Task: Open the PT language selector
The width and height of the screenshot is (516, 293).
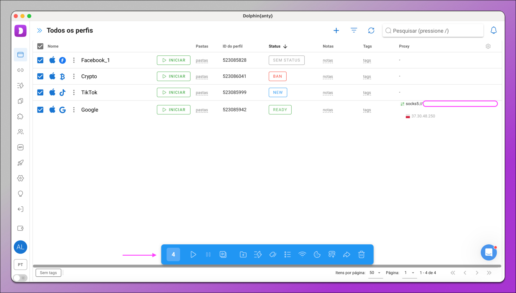Action: (20, 265)
